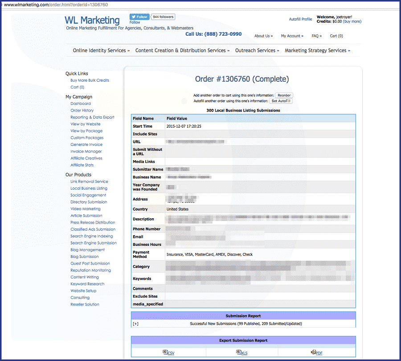Expand the Submission Report [+] toggle

click(135, 324)
